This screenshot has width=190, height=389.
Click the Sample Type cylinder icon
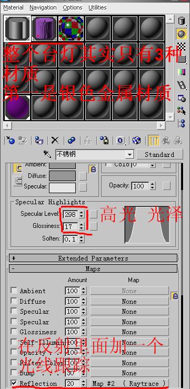point(182,21)
